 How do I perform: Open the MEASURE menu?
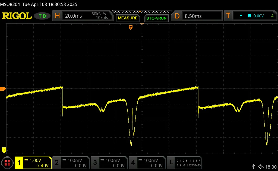128,18
